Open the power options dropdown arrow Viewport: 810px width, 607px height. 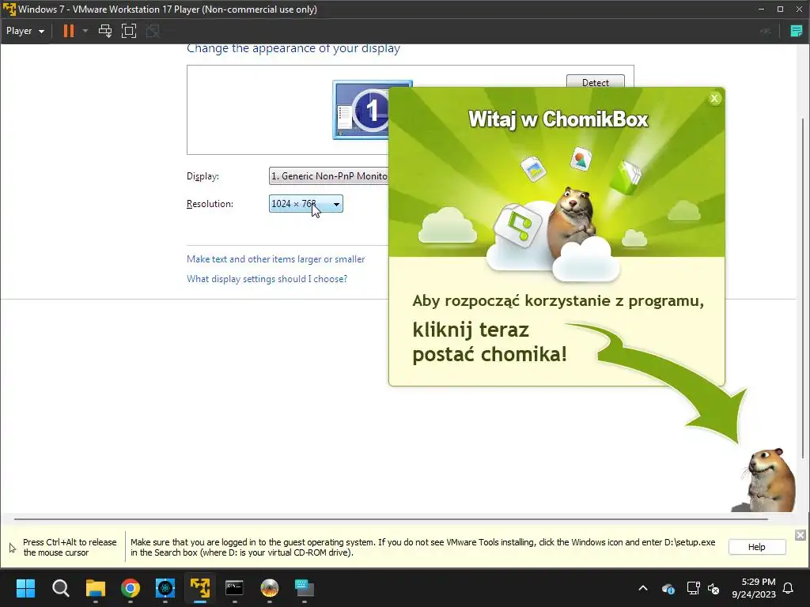pyautogui.click(x=85, y=31)
